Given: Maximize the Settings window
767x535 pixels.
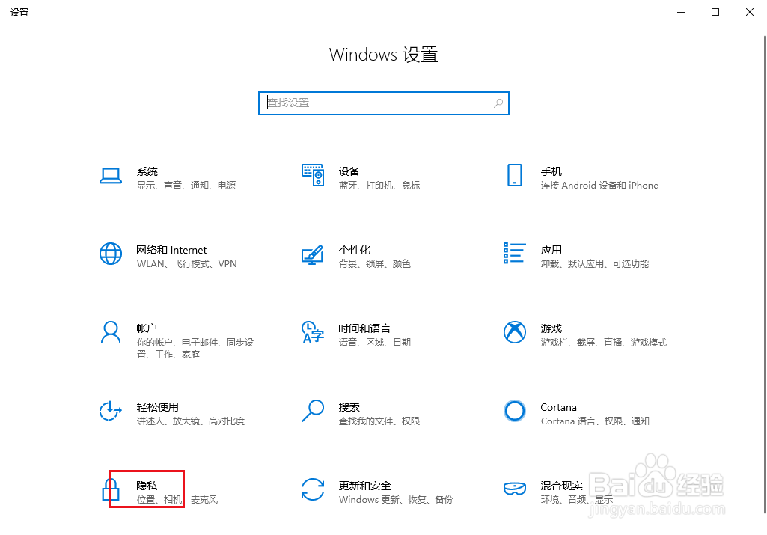Looking at the screenshot, I should (x=715, y=12).
